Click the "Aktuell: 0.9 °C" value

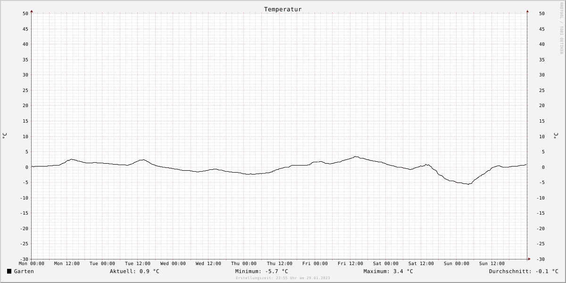pyautogui.click(x=134, y=271)
